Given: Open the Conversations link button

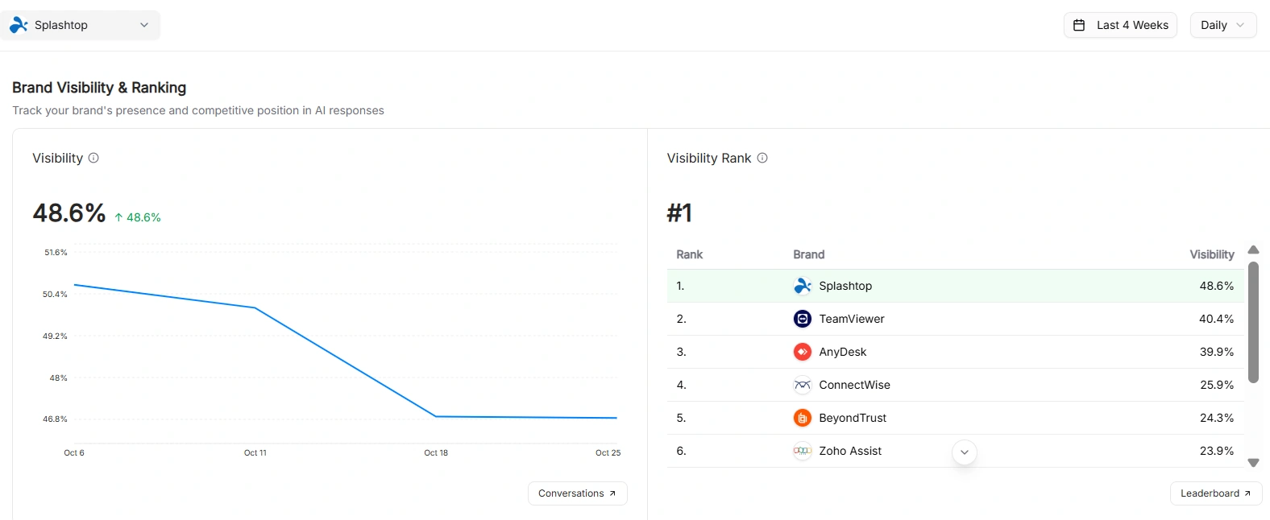Looking at the screenshot, I should pos(577,493).
